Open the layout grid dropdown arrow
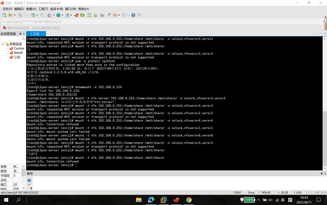Screen dimensions: 327x205 [128, 15]
